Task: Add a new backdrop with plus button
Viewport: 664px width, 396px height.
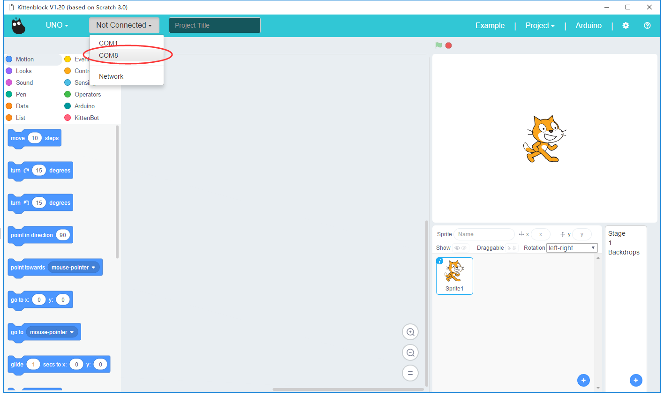Action: [636, 381]
